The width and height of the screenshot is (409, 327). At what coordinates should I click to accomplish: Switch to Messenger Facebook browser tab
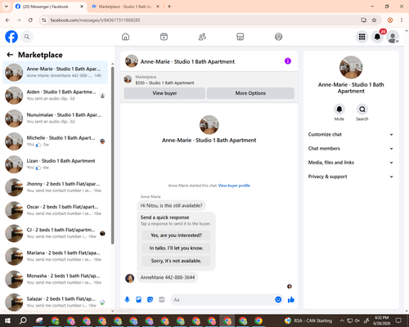point(50,7)
